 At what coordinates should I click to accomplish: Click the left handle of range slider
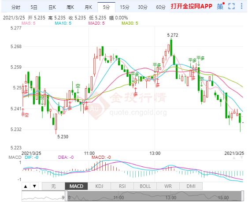pyautogui.click(x=67, y=196)
